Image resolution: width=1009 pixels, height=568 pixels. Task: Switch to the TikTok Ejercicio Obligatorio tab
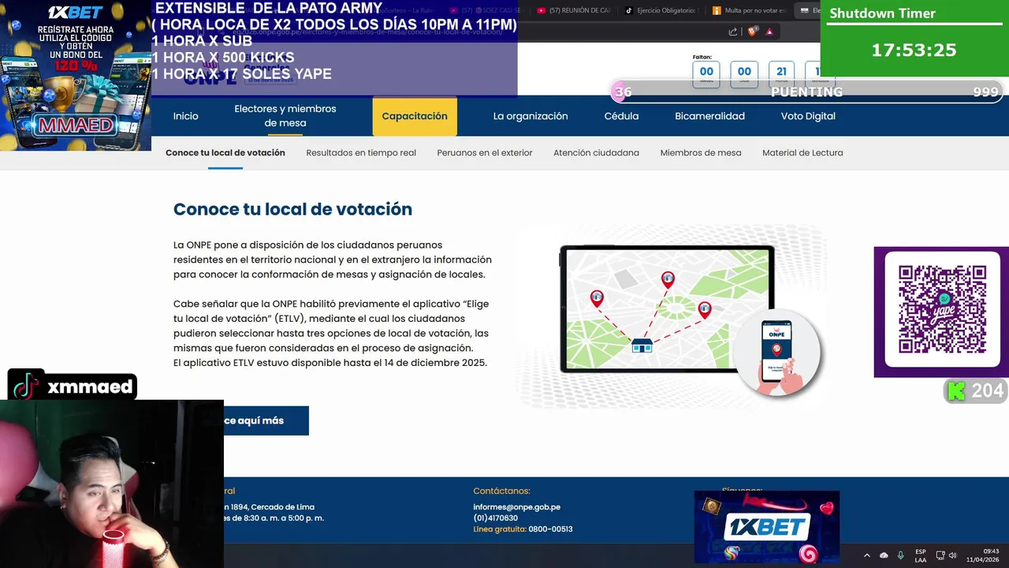click(661, 10)
